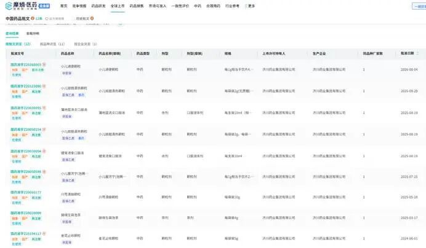Open the 一致性评价 navigation item
The height and width of the screenshot is (248, 426).
180,6
